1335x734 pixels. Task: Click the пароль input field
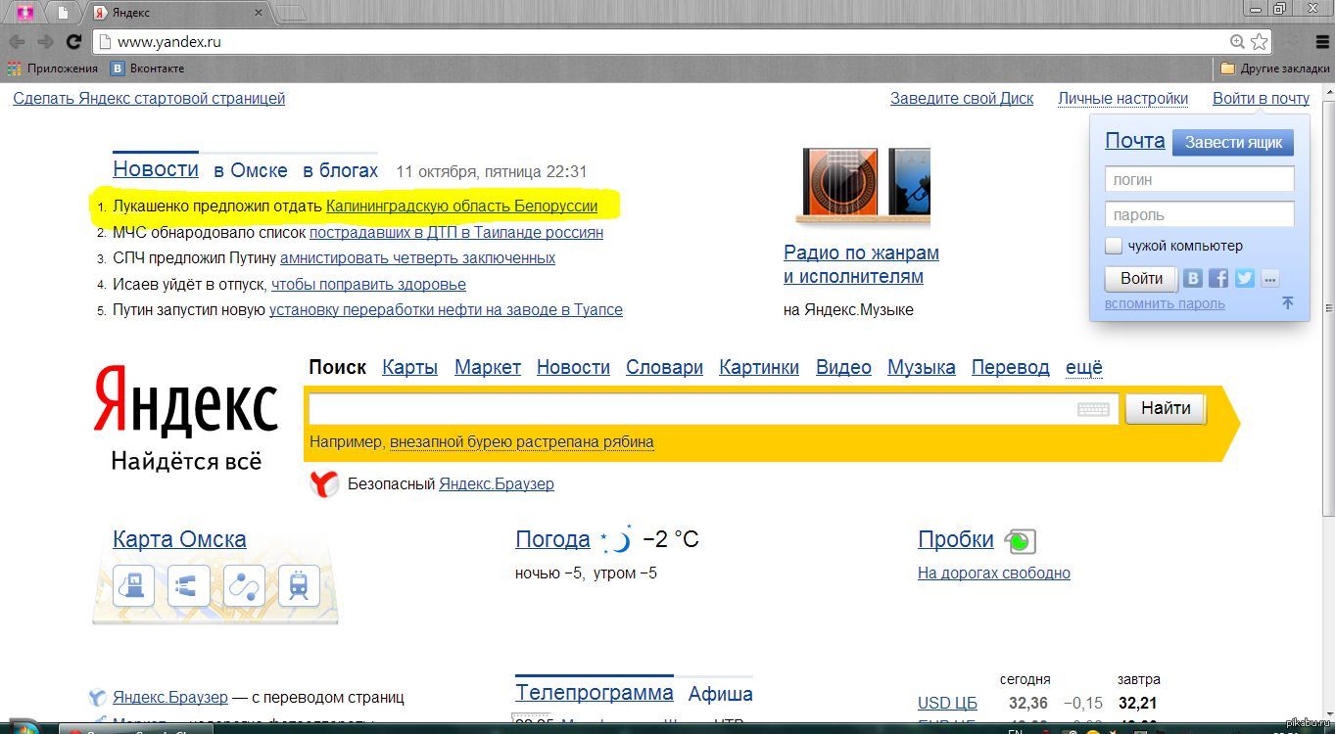pyautogui.click(x=1200, y=214)
